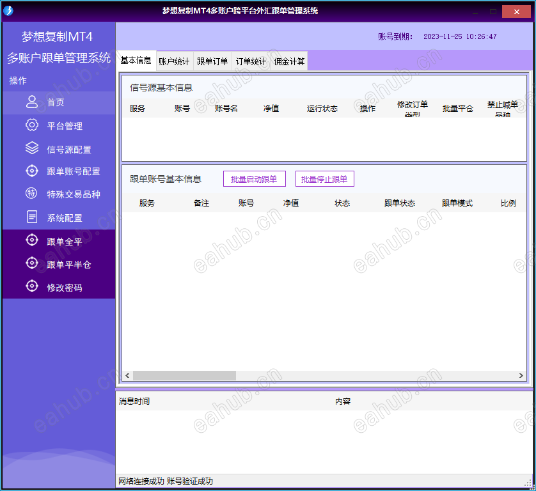536x491 pixels.
Task: Click the 批量停止跟单 button
Action: 325,179
